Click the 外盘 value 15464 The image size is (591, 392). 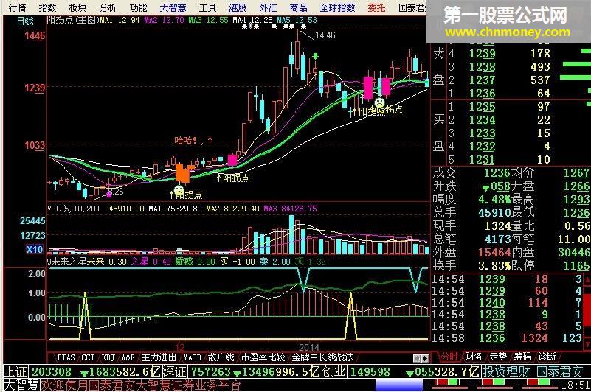pyautogui.click(x=494, y=252)
